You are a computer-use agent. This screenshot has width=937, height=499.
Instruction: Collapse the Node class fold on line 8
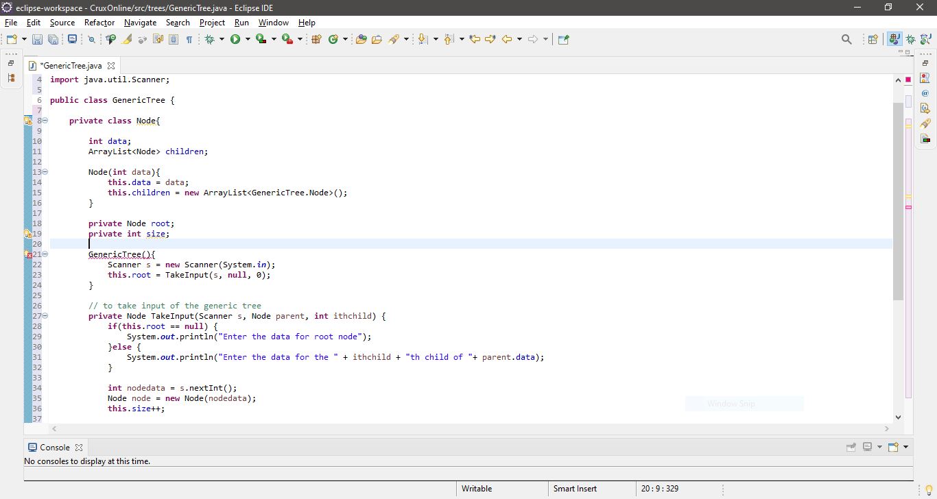click(45, 121)
